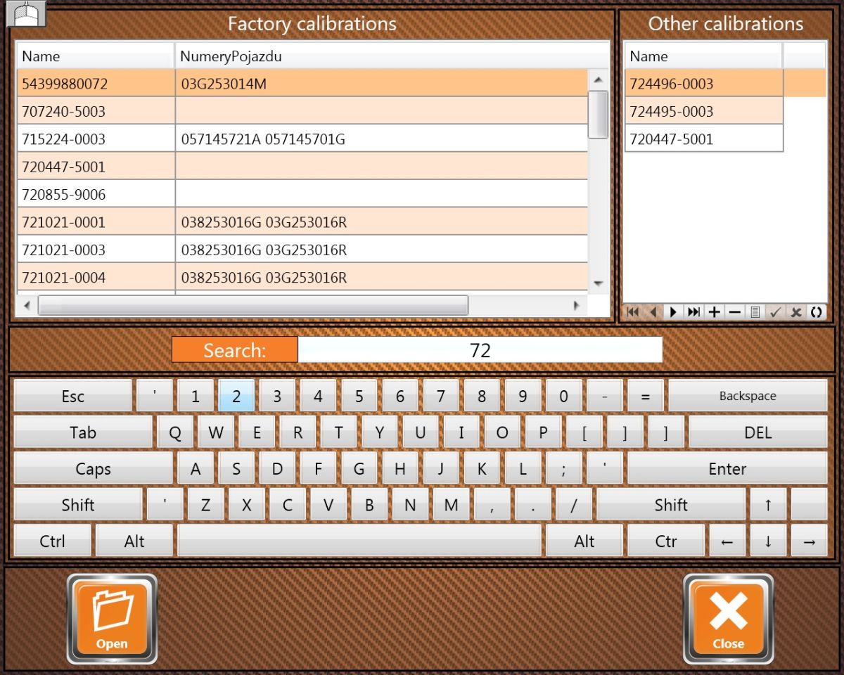Go to next record in navigator

click(x=673, y=312)
